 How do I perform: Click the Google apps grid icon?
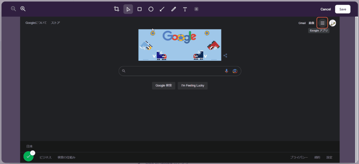point(323,23)
